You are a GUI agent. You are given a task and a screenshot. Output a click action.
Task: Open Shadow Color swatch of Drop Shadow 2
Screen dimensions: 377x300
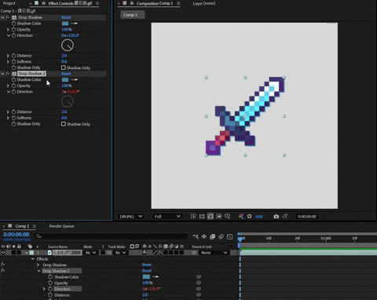point(65,80)
